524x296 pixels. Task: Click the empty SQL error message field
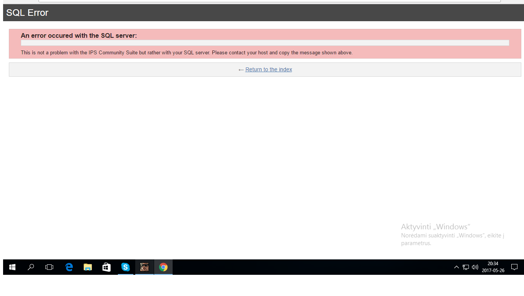[x=265, y=43]
